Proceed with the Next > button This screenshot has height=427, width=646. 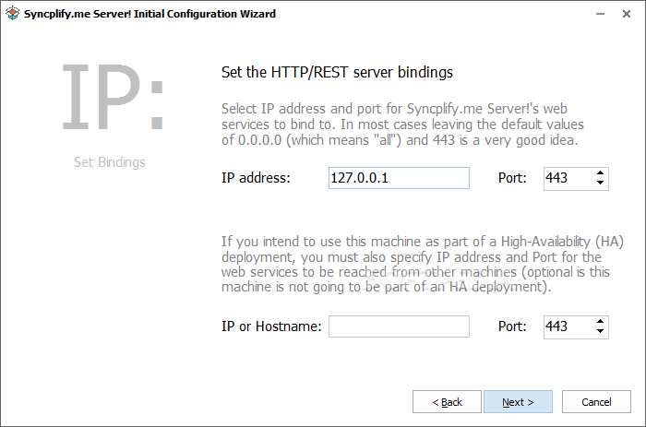click(518, 402)
